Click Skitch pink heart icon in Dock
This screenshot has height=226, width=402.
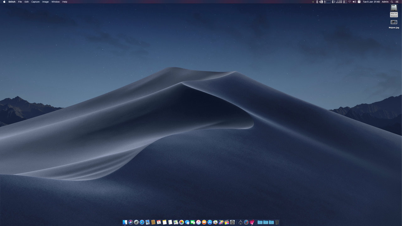coord(252,222)
